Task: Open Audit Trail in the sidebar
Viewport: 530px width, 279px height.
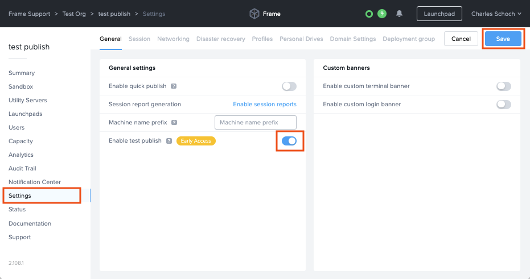Action: coord(22,168)
